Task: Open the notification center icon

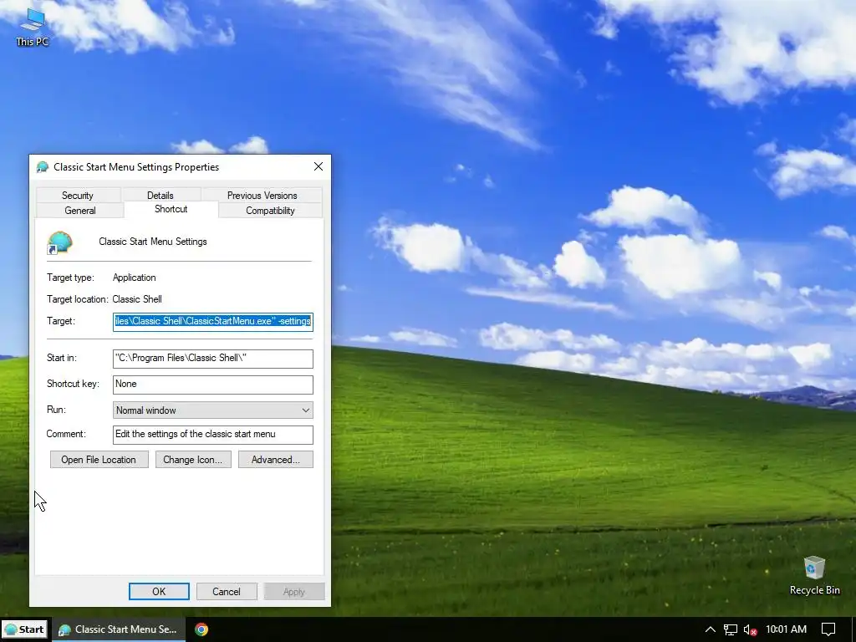Action: pyautogui.click(x=828, y=629)
